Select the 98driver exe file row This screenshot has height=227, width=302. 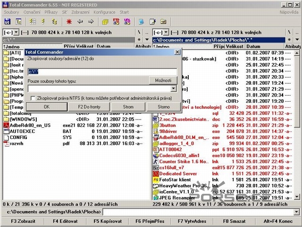tap(223, 131)
